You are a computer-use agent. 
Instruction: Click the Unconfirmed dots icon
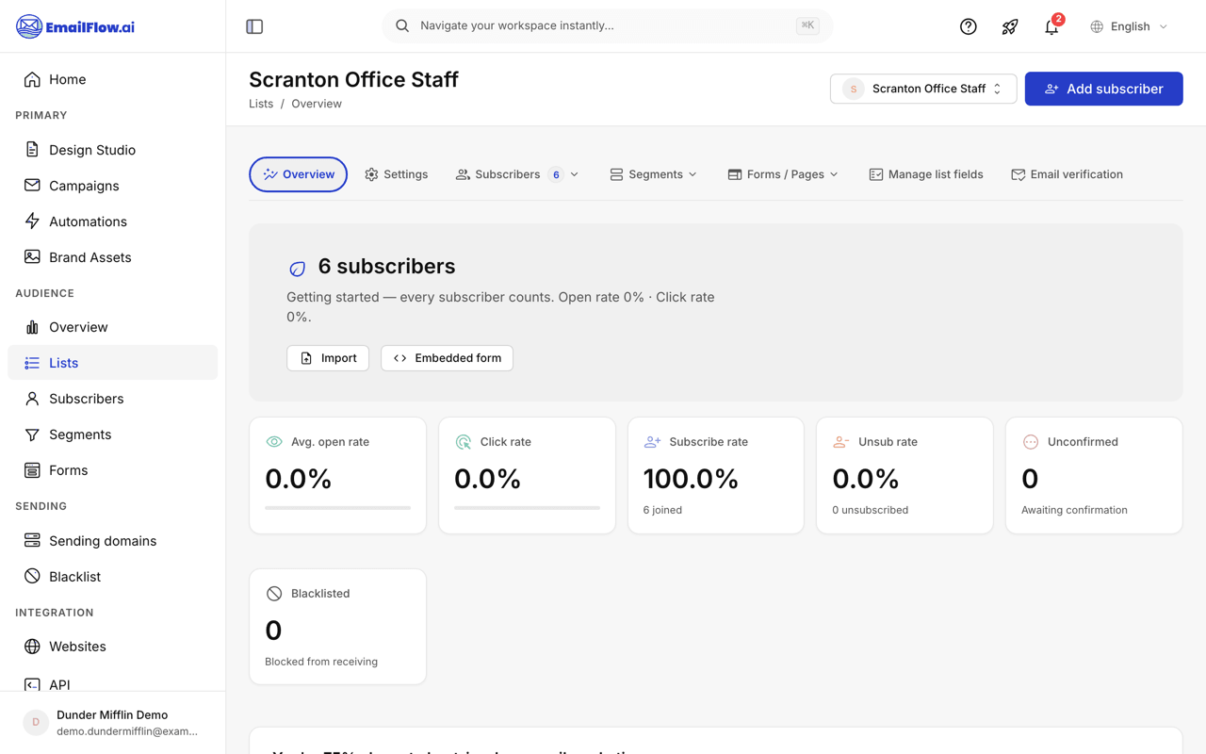(x=1031, y=442)
